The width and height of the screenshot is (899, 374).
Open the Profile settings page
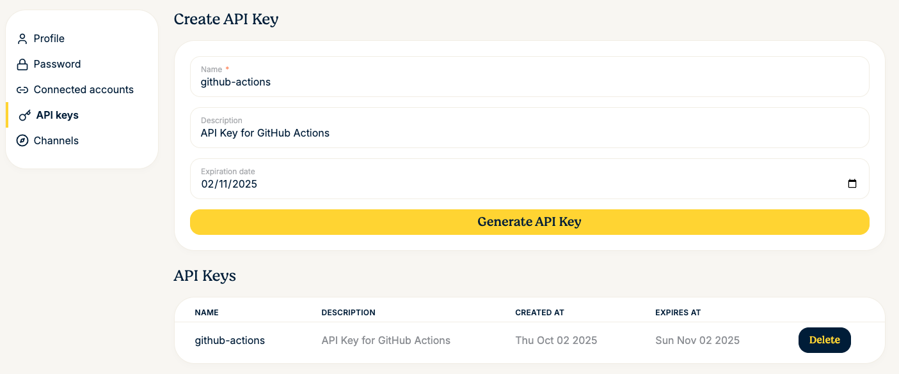[49, 39]
